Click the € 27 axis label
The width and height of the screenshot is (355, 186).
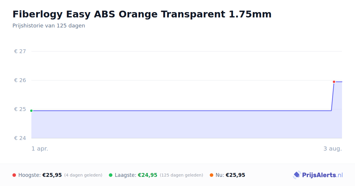(x=20, y=51)
